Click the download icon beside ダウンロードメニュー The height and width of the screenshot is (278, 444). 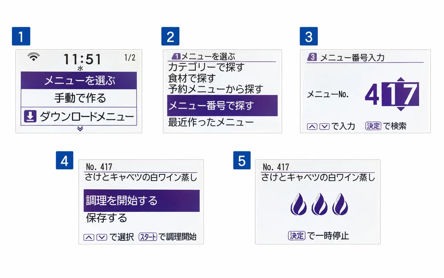tap(30, 117)
